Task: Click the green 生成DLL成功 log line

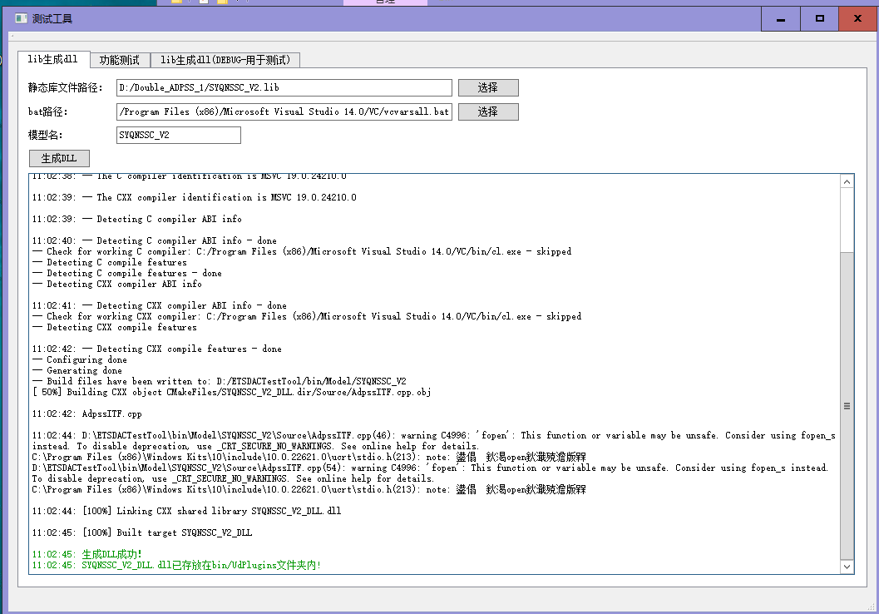Action: tap(111, 554)
